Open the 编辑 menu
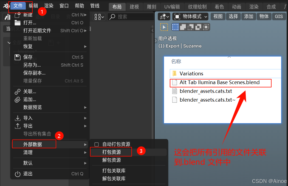Viewport: 288px width, 186px height. click(x=33, y=6)
